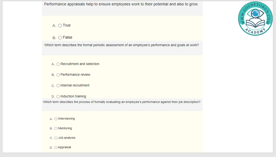Click the letter A beside True
The height and width of the screenshot is (157, 276).
point(54,26)
